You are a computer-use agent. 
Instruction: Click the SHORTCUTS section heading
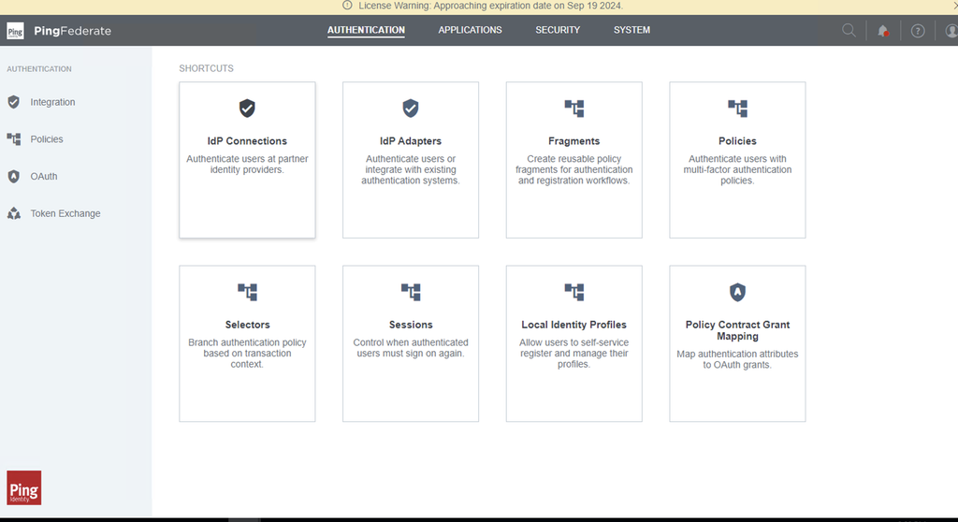(x=206, y=68)
